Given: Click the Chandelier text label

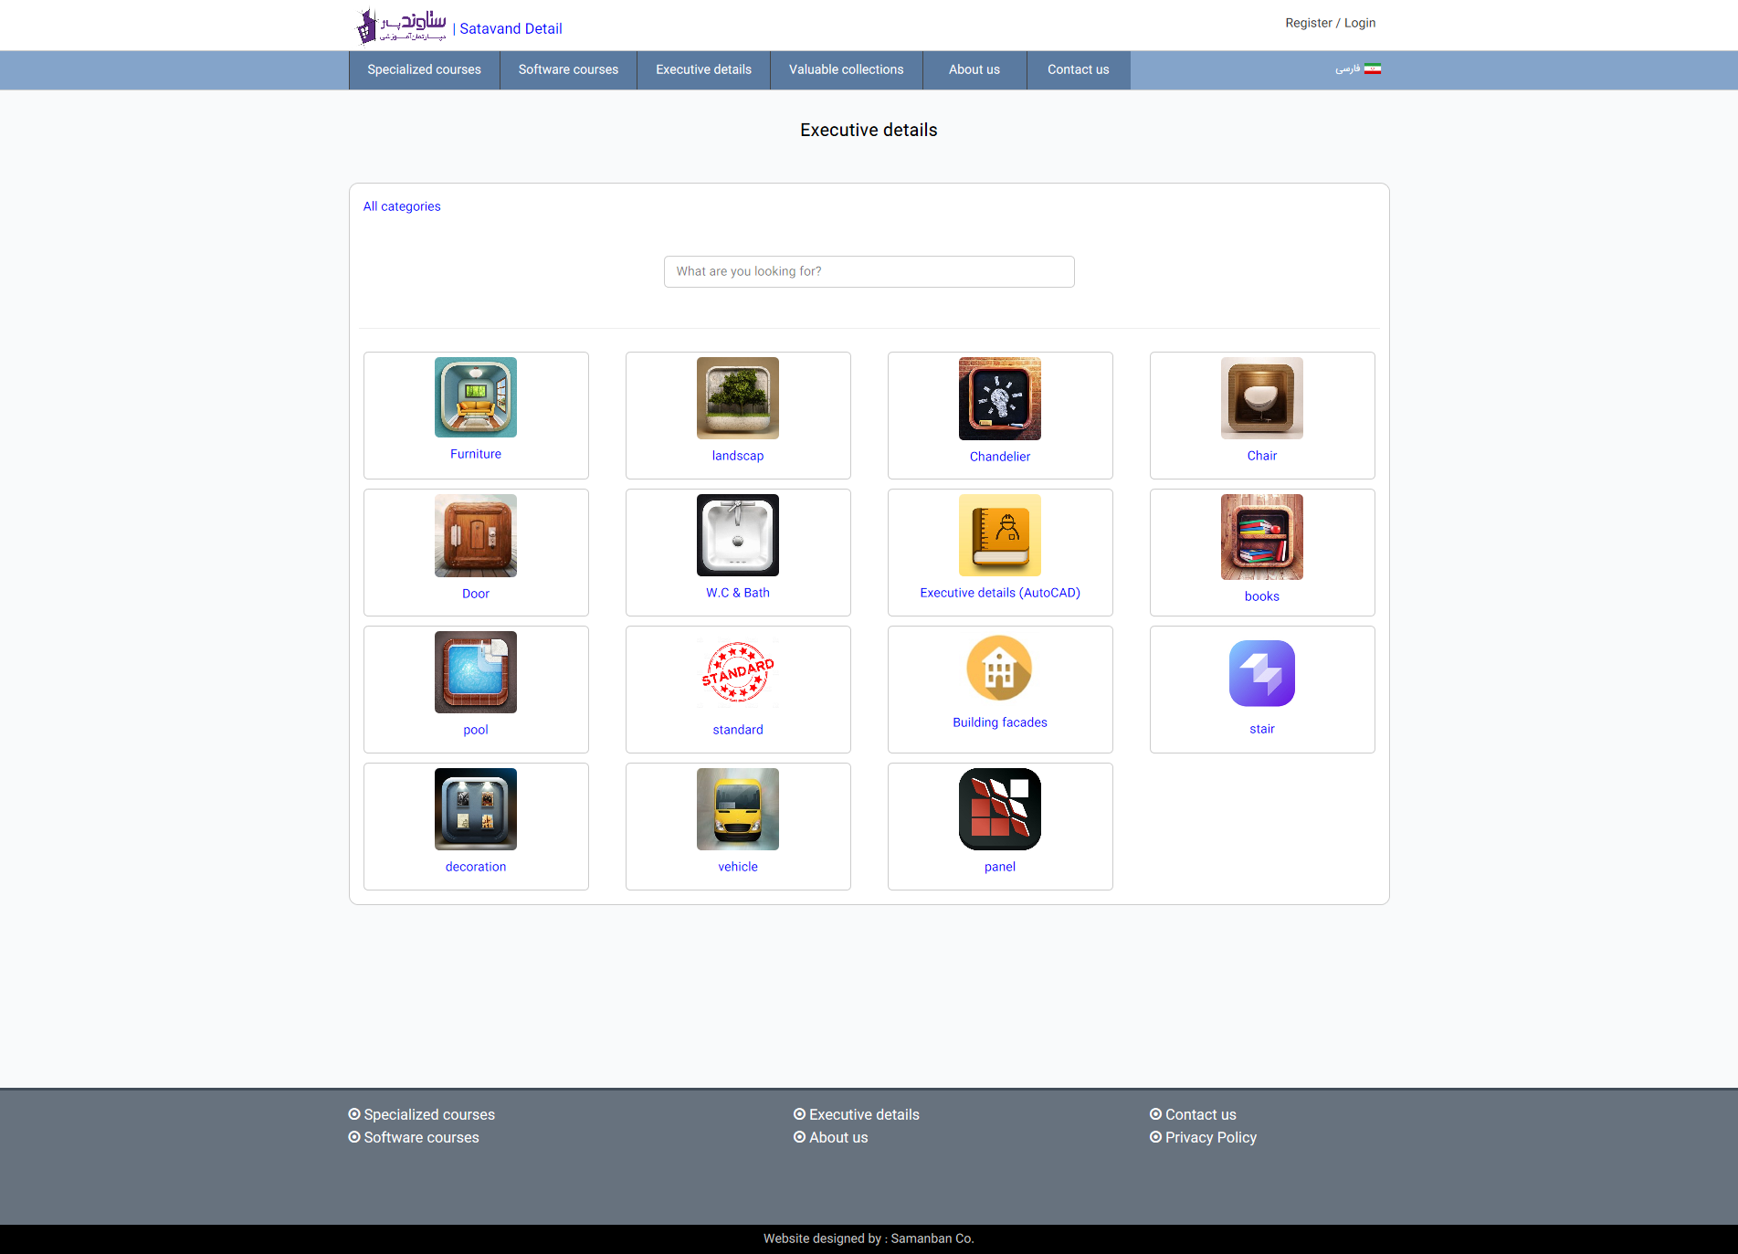Looking at the screenshot, I should click(1000, 457).
